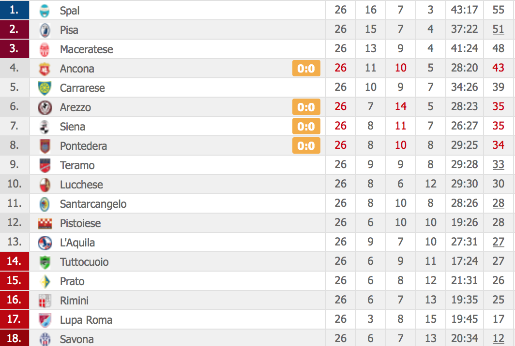Click the Santarcangelo club crest icon
Screen dimensions: 515x346
[45, 203]
